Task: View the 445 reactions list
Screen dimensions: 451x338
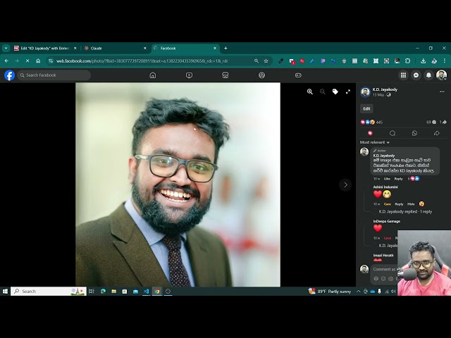Action: [371, 122]
